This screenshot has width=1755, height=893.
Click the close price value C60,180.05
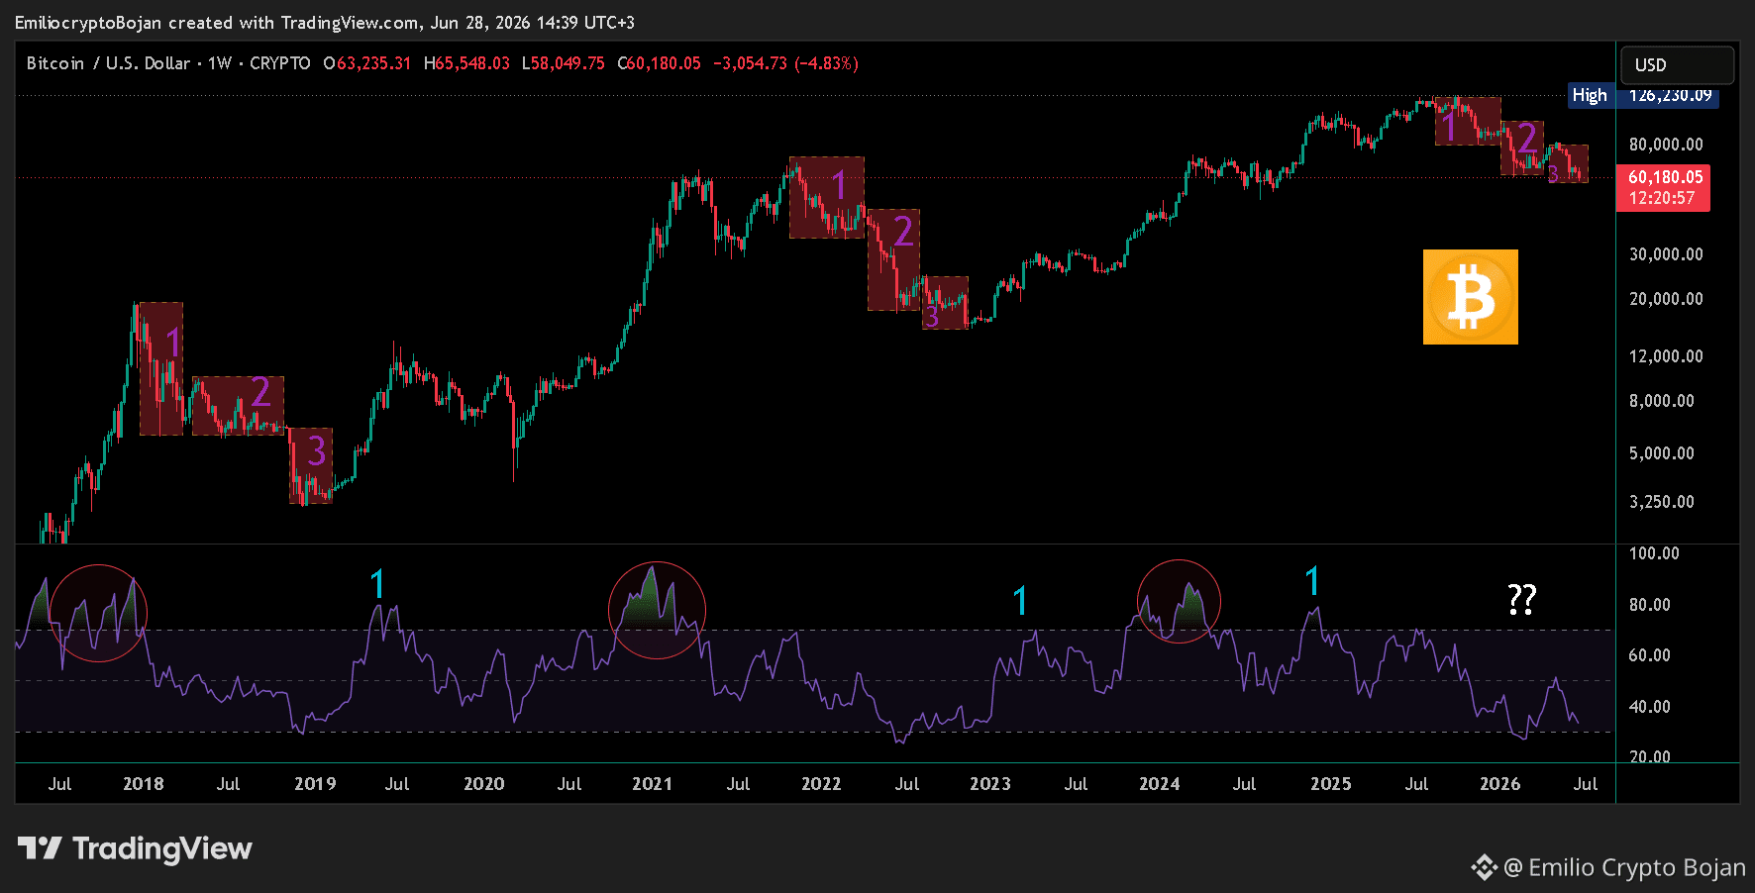pyautogui.click(x=659, y=63)
